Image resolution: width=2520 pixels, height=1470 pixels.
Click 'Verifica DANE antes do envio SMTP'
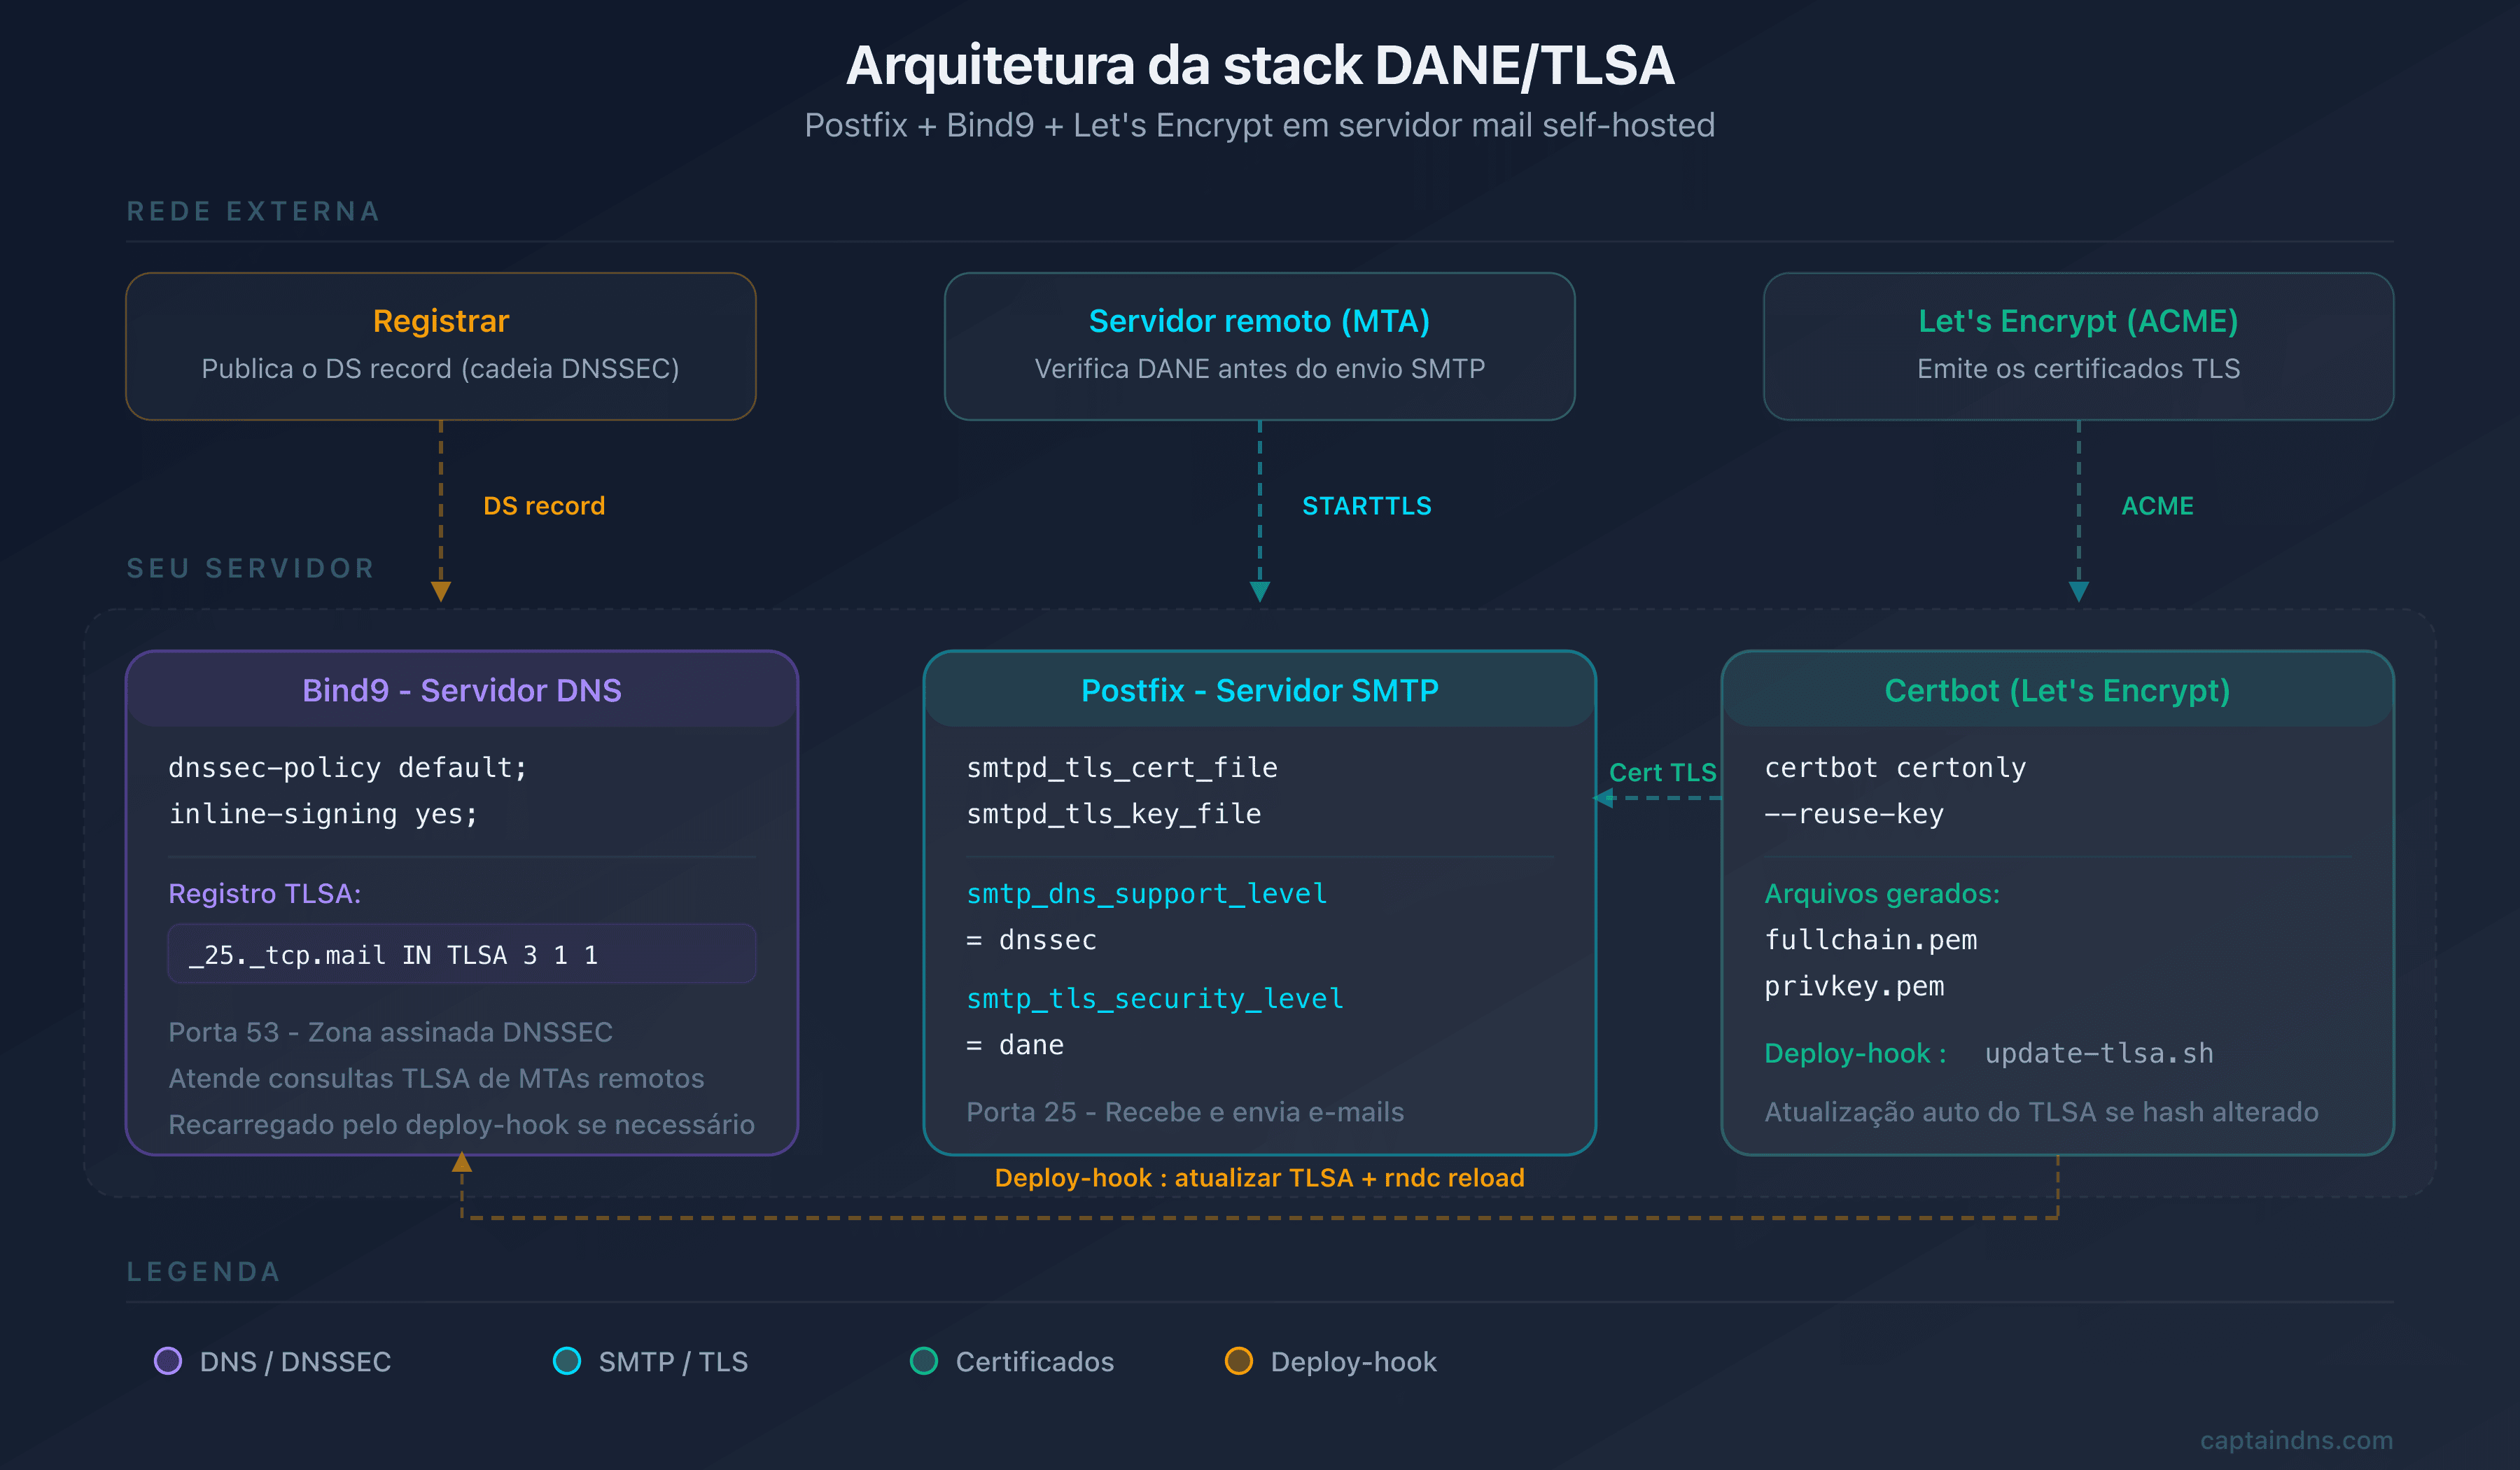pos(1259,369)
